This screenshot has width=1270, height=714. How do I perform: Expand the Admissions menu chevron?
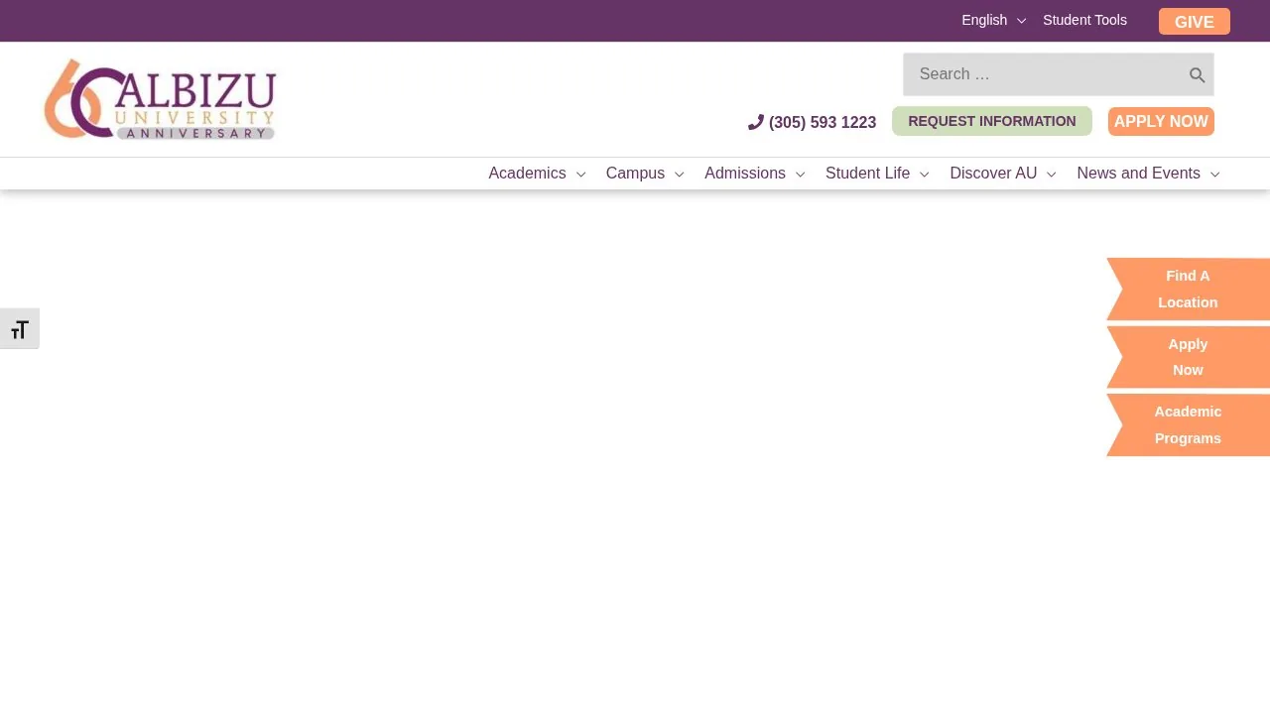click(800, 175)
